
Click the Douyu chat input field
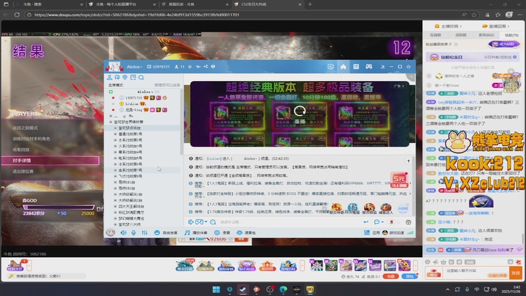pyautogui.click(x=475, y=273)
